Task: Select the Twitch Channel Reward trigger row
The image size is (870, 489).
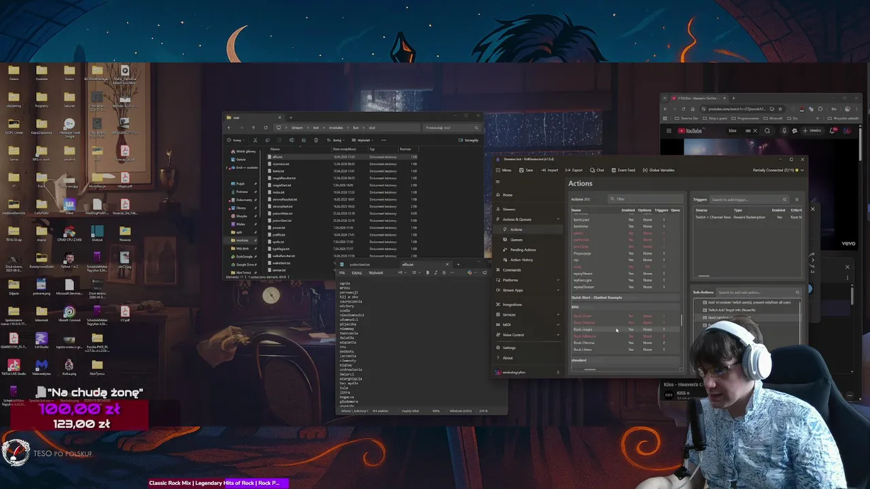Action: coord(748,217)
